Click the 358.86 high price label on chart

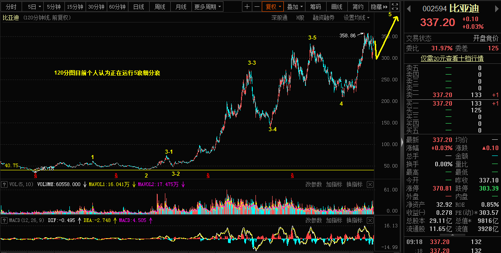click(x=347, y=36)
